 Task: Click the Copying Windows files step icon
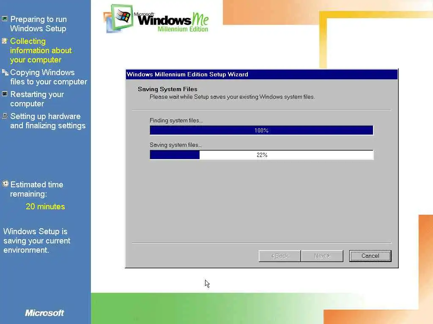(5, 73)
